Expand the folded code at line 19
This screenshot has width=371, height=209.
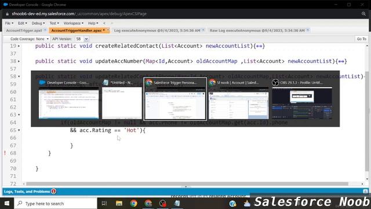[x=19, y=46]
